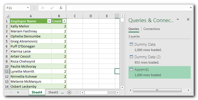This screenshot has height=100, width=198.
Task: Open Count column filter dropdown
Action: [64, 21]
